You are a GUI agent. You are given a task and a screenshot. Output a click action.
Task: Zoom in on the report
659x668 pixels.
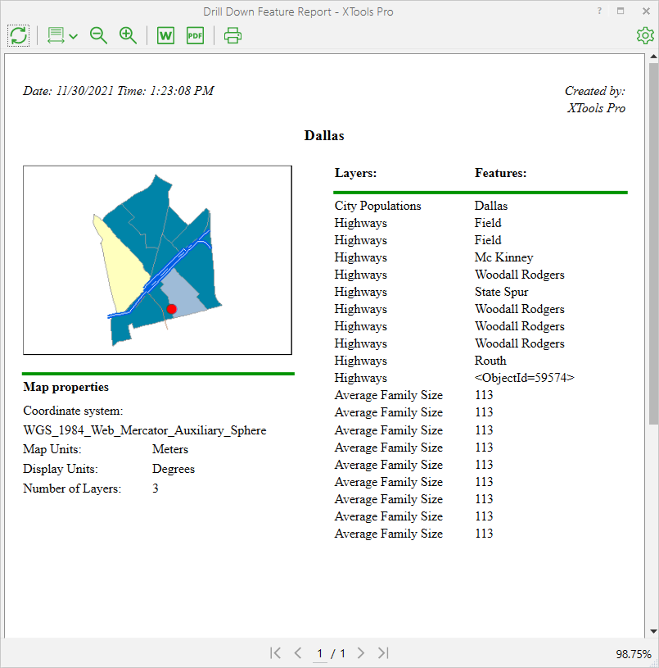(128, 35)
